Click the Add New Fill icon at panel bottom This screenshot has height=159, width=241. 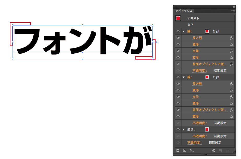(x=185, y=150)
